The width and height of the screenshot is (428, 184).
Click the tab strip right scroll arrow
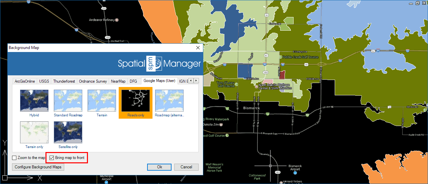point(196,81)
